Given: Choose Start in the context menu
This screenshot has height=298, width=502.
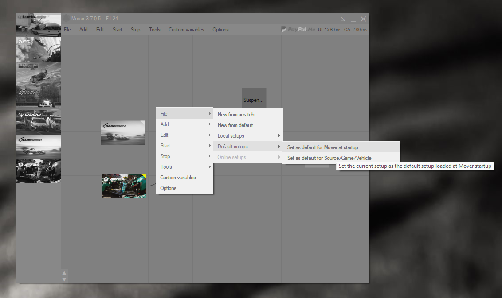Looking at the screenshot, I should [184, 146].
